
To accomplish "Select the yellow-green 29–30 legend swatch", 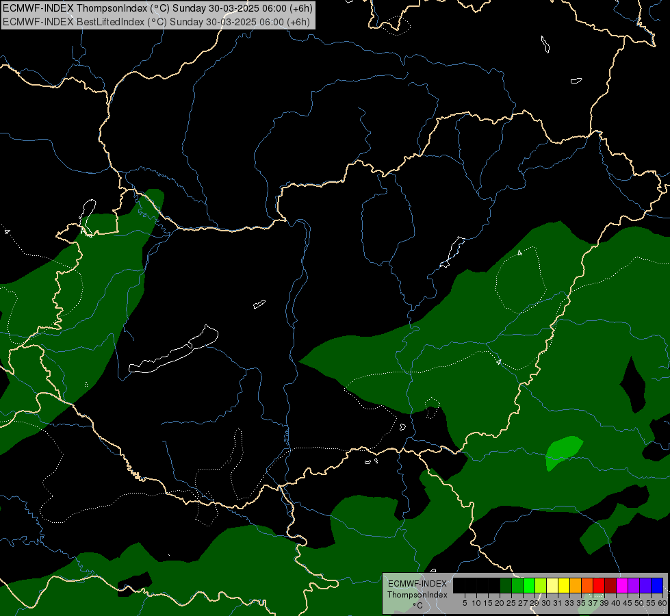I will 541,585.
